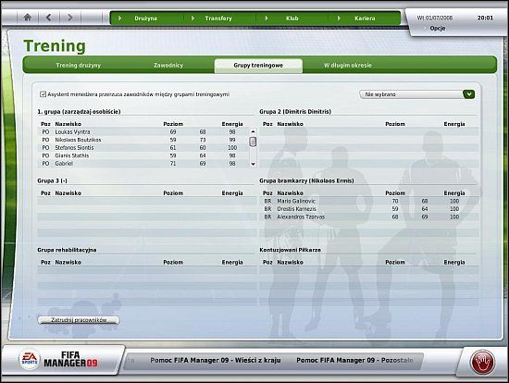This screenshot has height=383, width=509.
Task: Click Poziom header in Grupa 3
Action: point(173,193)
